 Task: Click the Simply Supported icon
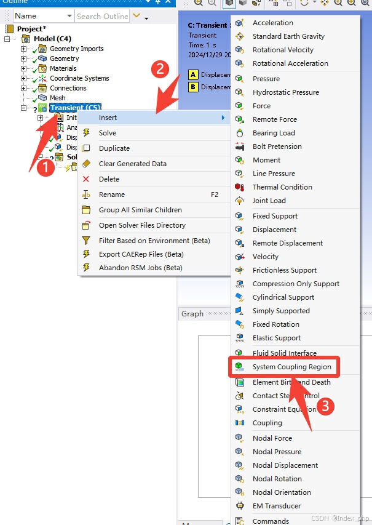pos(240,311)
